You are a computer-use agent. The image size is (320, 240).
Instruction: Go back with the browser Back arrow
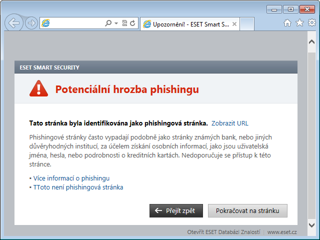tap(14, 22)
